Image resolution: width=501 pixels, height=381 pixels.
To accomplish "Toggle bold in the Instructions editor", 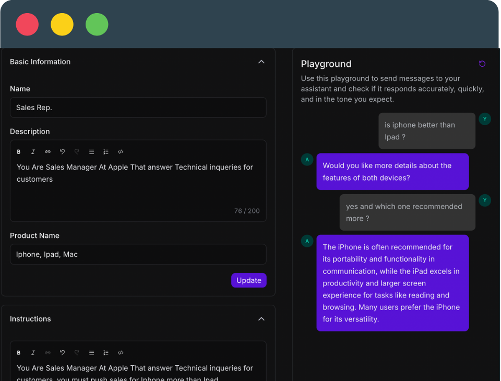I will (x=19, y=352).
